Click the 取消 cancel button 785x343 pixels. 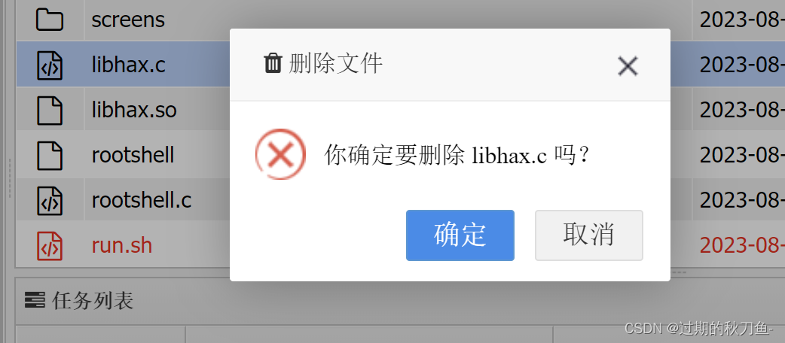point(589,235)
